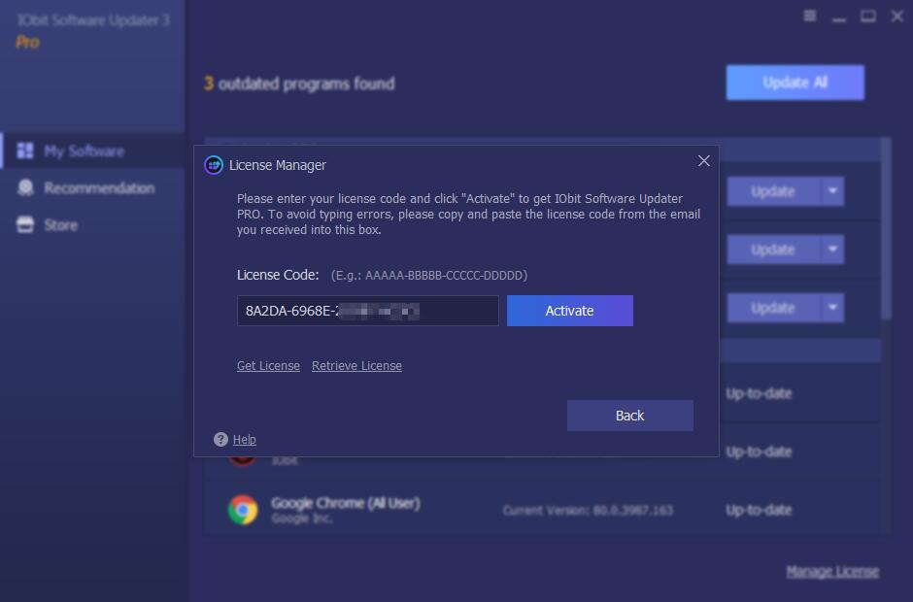Click the Update All button

tap(795, 83)
